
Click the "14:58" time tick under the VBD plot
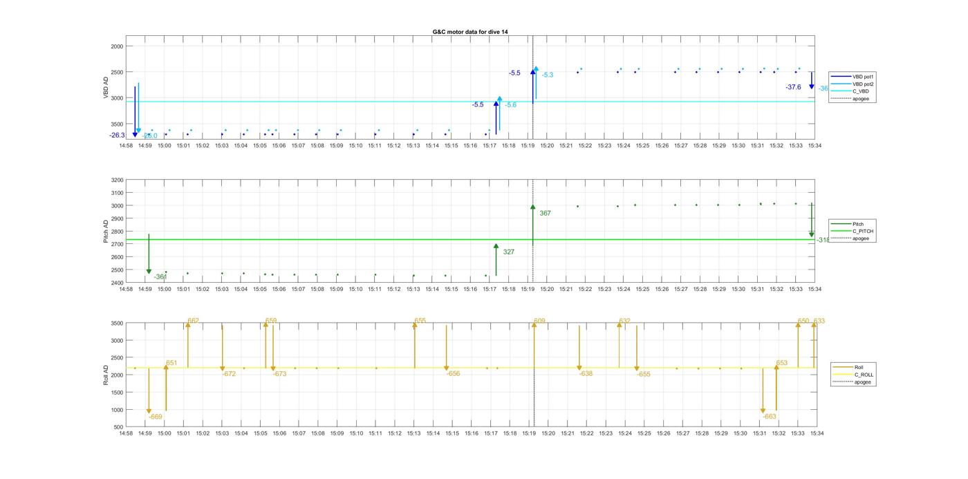click(126, 146)
